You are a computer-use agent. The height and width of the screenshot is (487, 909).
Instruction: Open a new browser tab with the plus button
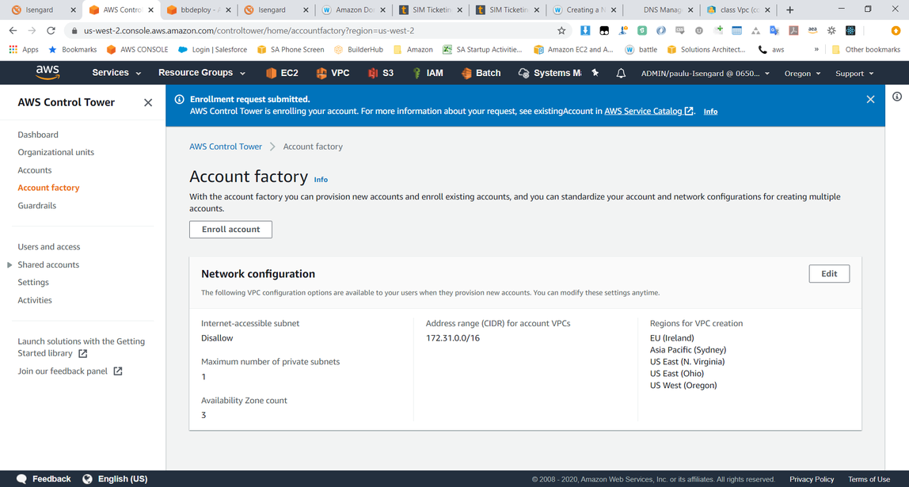pos(789,10)
